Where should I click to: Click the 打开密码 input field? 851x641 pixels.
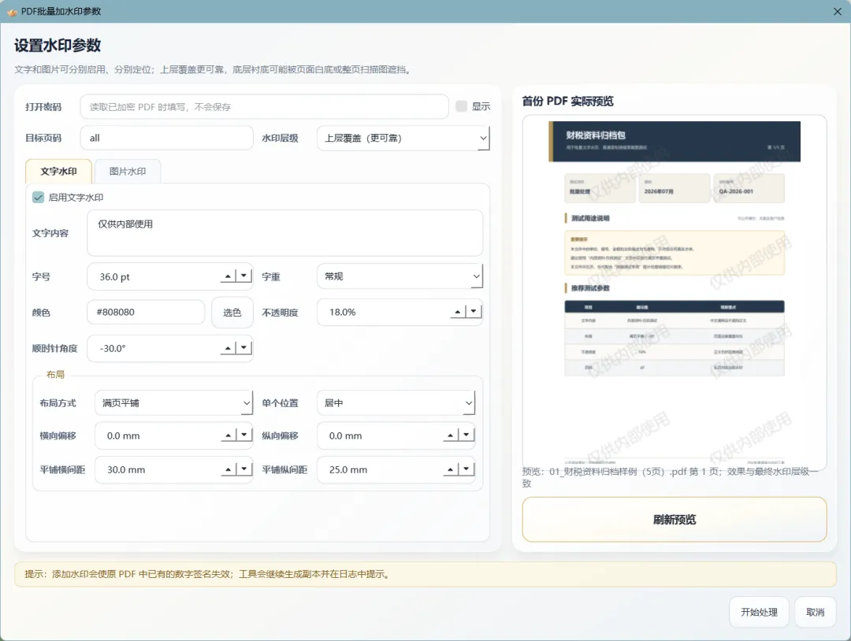[x=264, y=107]
